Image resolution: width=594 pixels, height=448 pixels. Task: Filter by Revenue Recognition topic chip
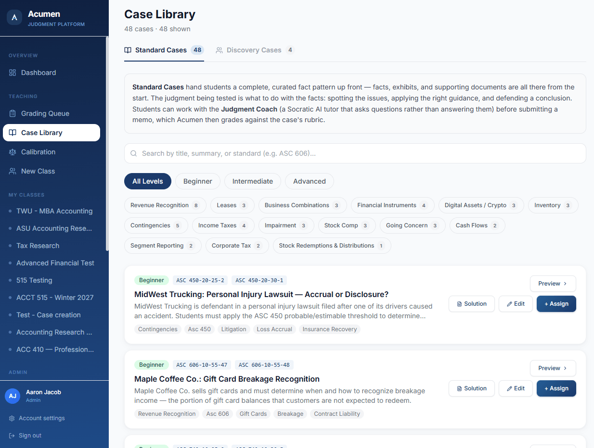click(x=165, y=205)
